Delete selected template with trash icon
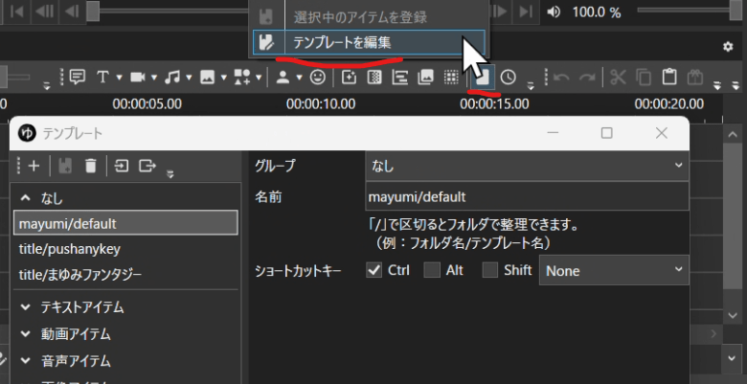747x384 pixels. (x=91, y=166)
